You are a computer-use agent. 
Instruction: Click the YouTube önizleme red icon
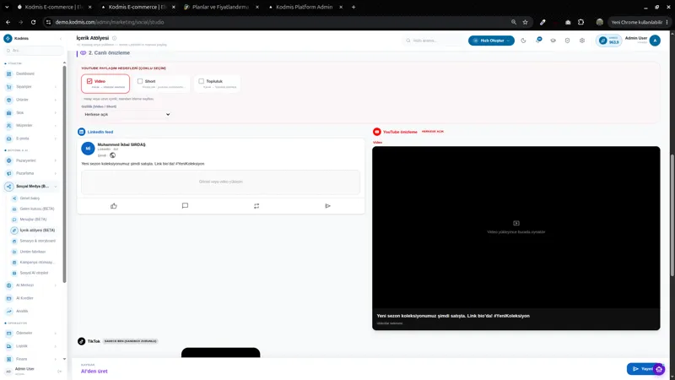tap(376, 132)
